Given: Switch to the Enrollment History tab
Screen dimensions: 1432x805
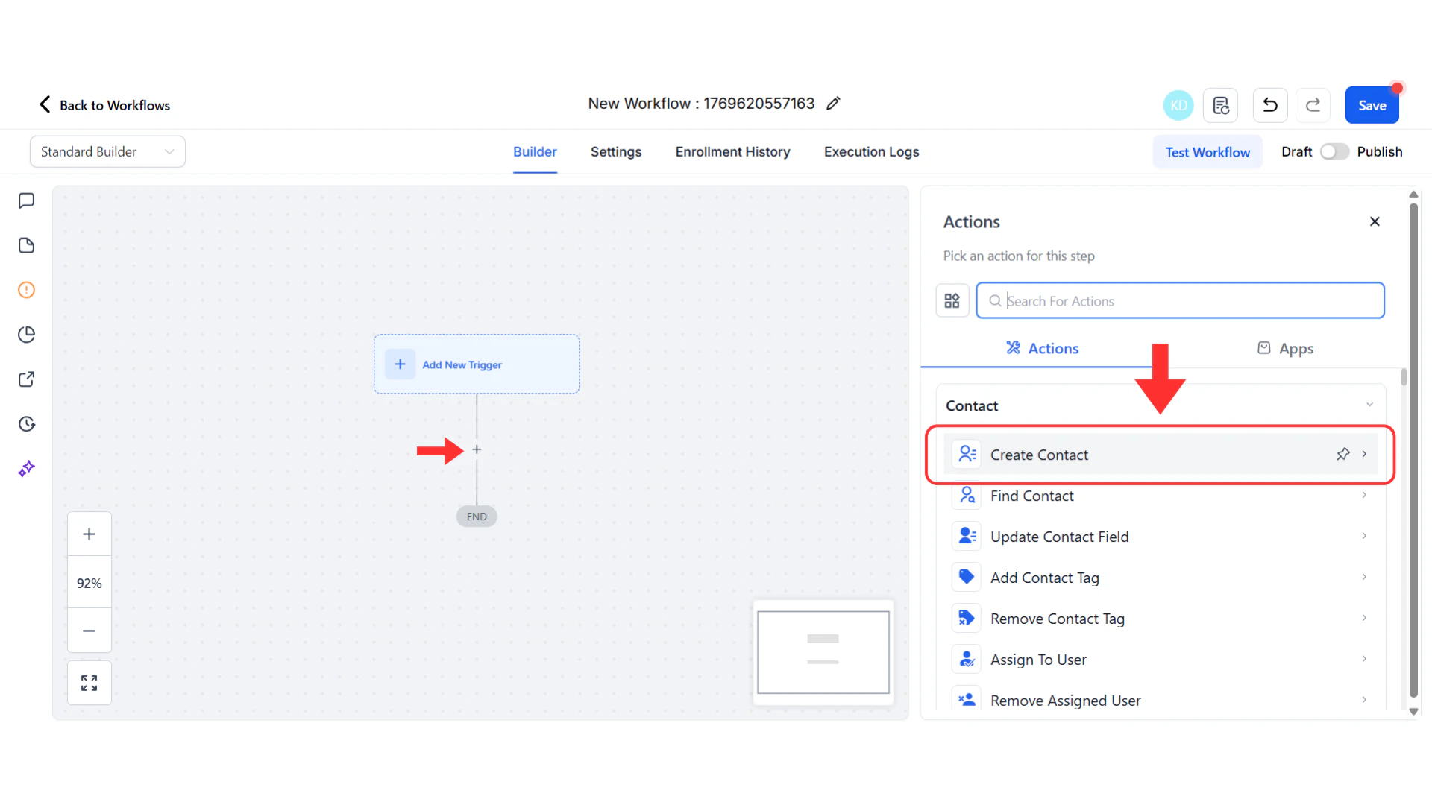Looking at the screenshot, I should [x=732, y=151].
